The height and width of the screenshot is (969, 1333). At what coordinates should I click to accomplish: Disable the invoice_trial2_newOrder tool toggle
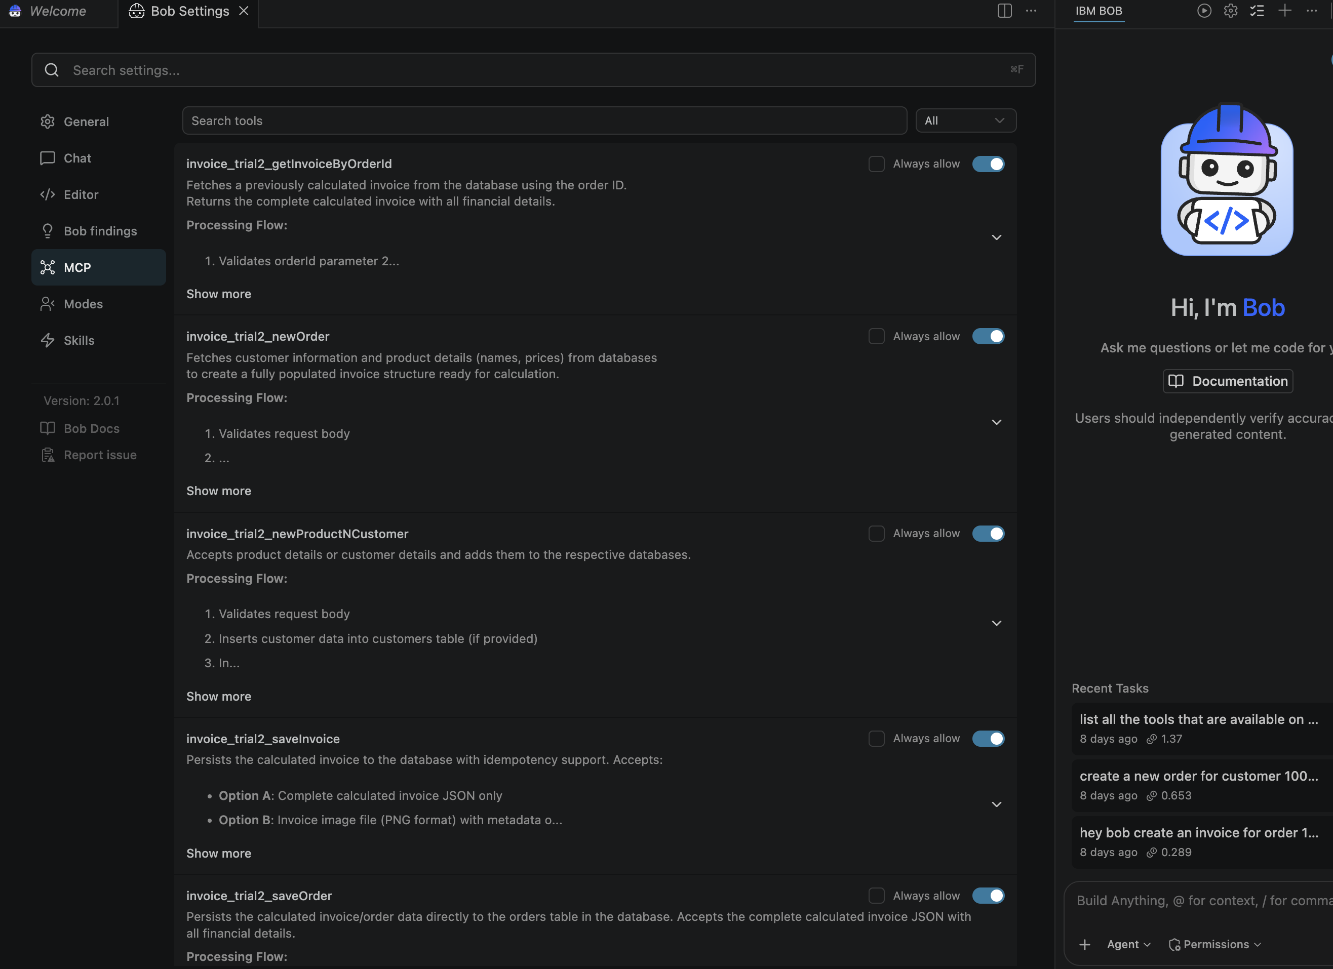(989, 336)
